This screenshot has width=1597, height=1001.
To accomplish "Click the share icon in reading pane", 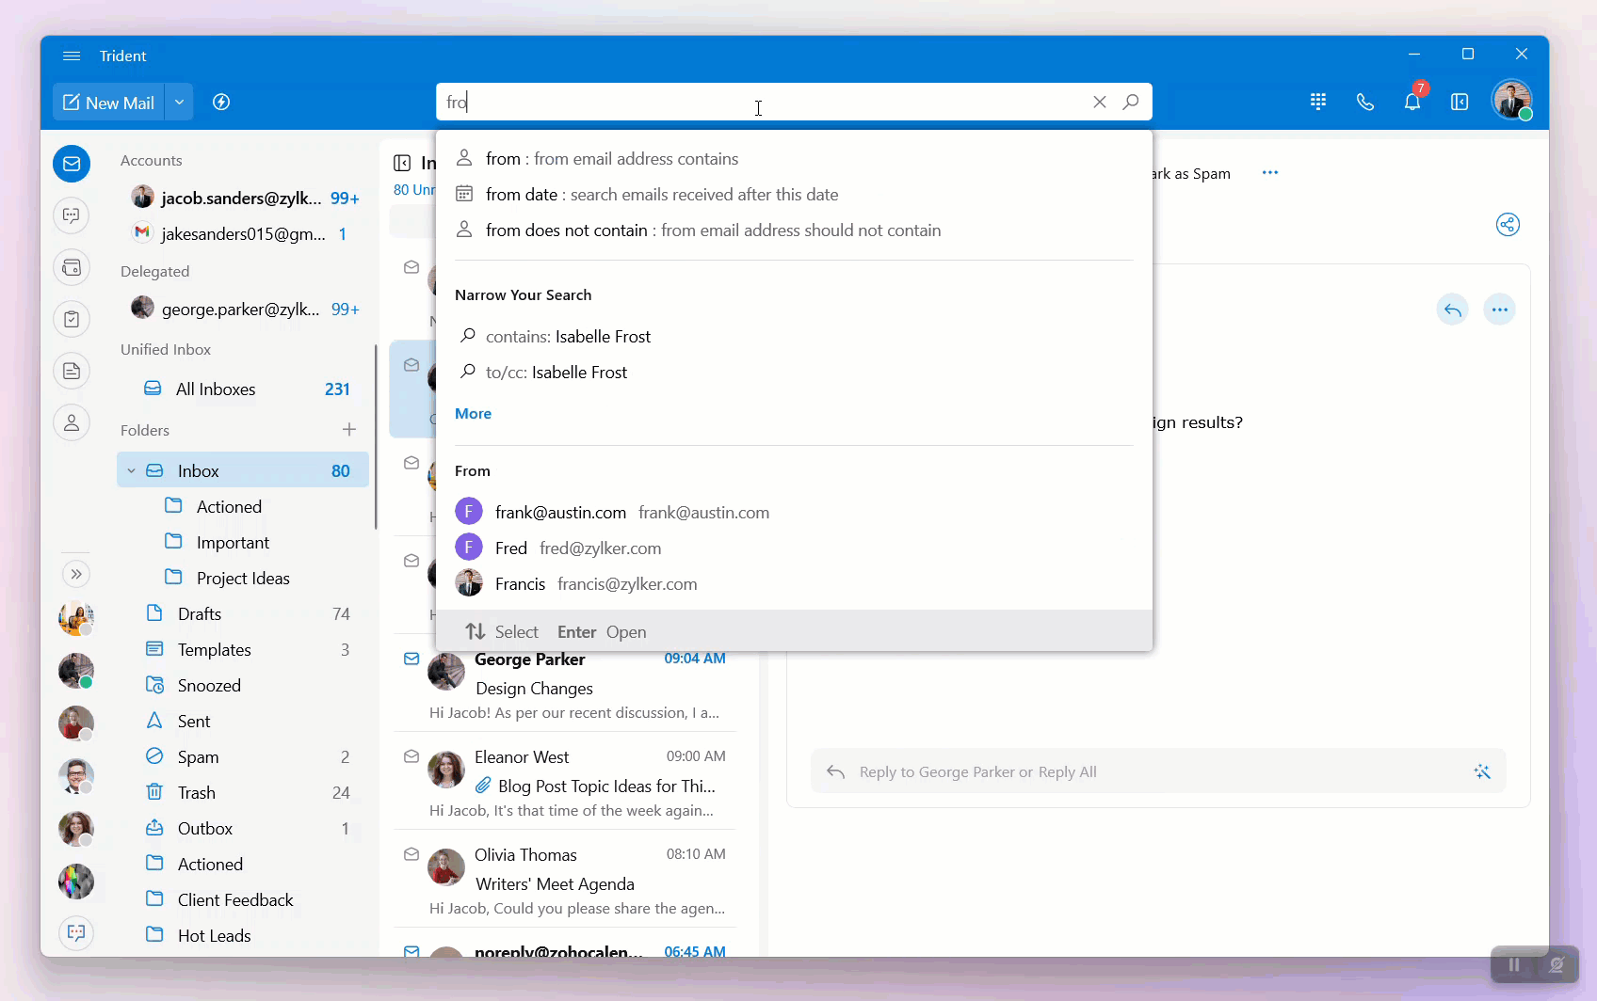I will pos(1508,224).
